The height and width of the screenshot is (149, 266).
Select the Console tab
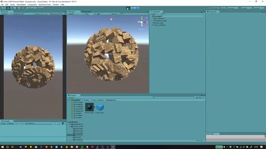[x=6, y=121]
